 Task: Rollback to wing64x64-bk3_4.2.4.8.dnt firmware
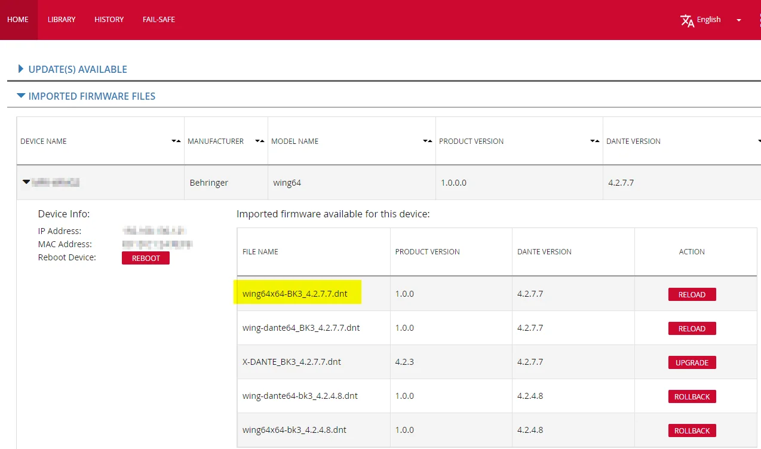(x=692, y=430)
